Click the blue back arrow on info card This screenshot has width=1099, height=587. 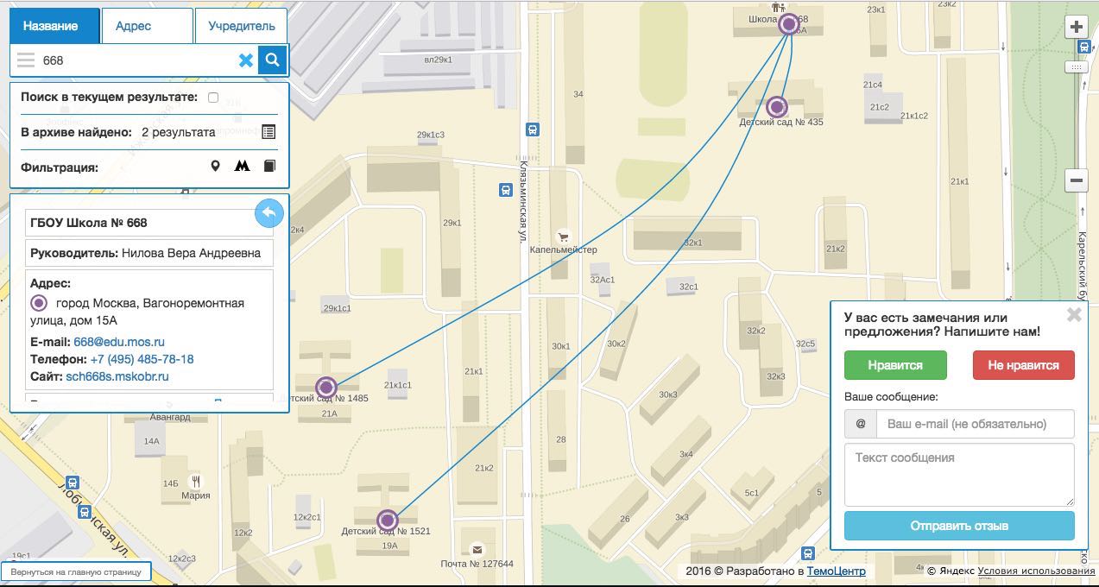(269, 213)
